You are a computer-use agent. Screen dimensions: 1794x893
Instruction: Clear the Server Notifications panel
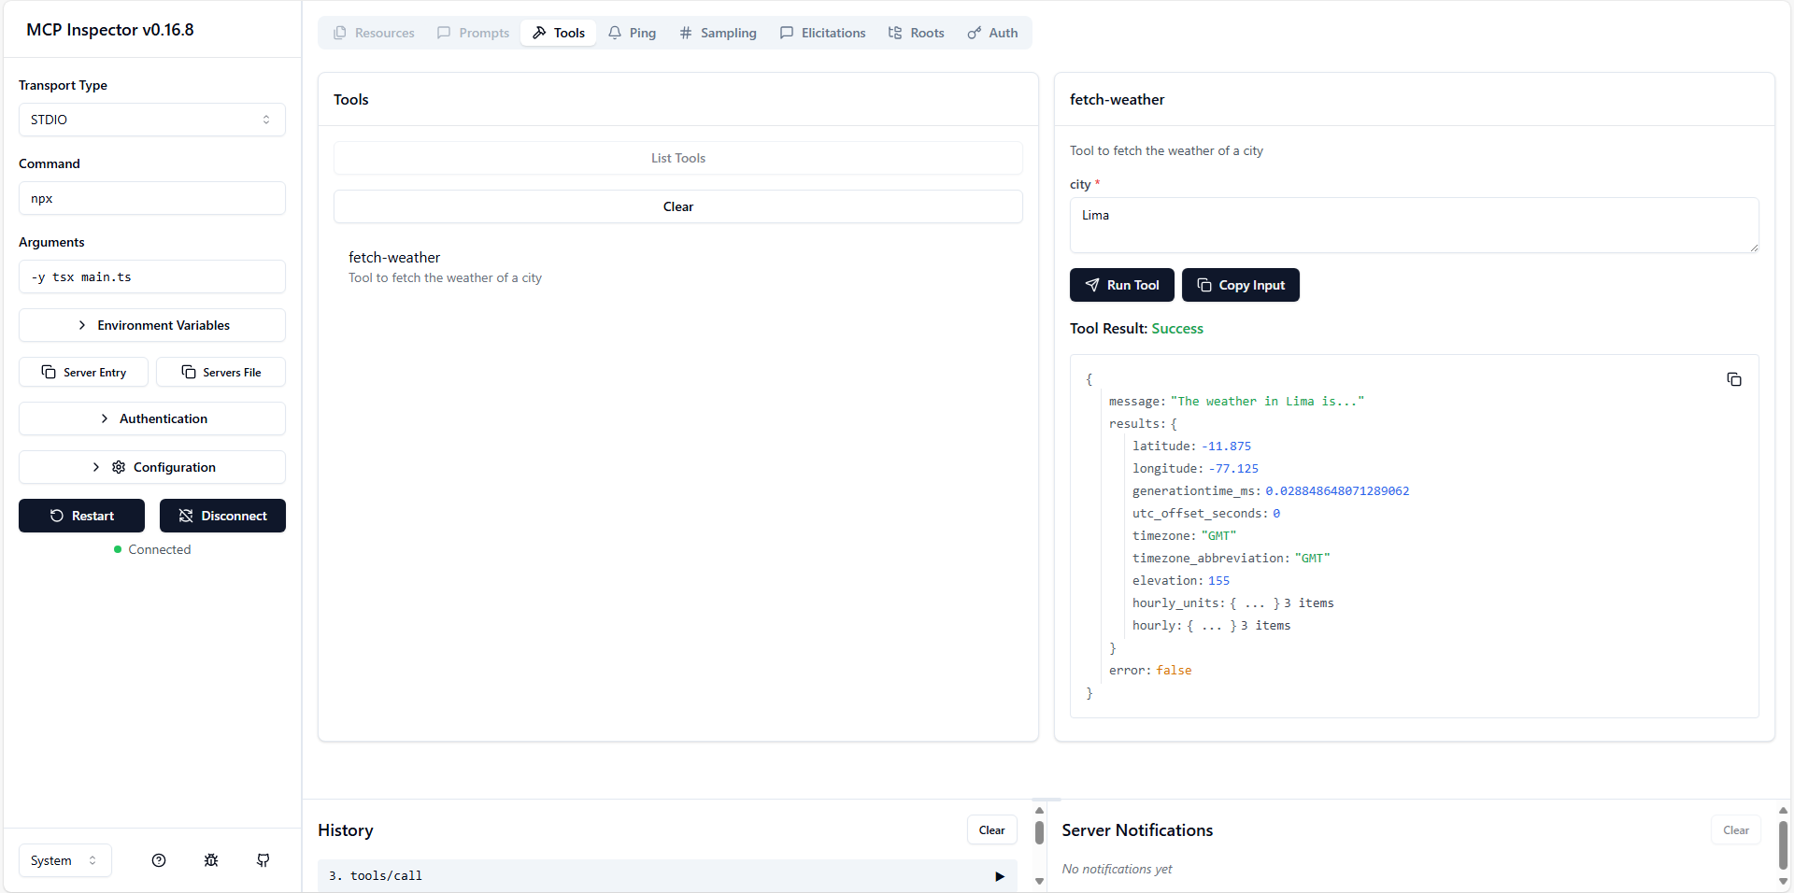(1736, 830)
